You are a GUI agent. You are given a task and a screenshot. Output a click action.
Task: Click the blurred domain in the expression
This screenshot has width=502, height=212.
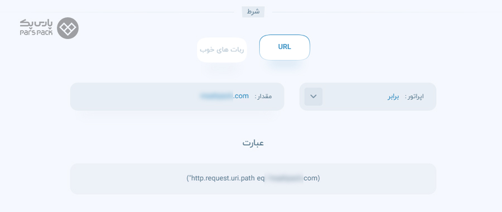pyautogui.click(x=284, y=178)
